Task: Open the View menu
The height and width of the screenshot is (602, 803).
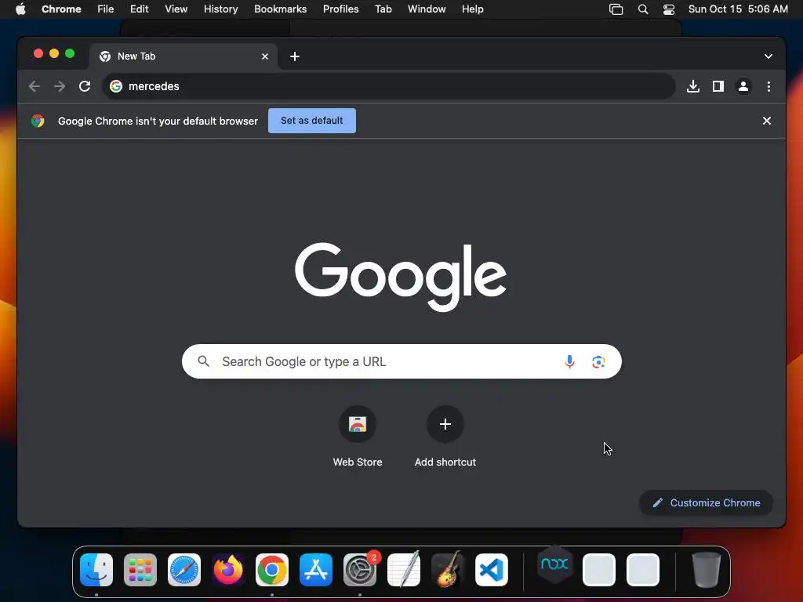Action: pyautogui.click(x=176, y=9)
